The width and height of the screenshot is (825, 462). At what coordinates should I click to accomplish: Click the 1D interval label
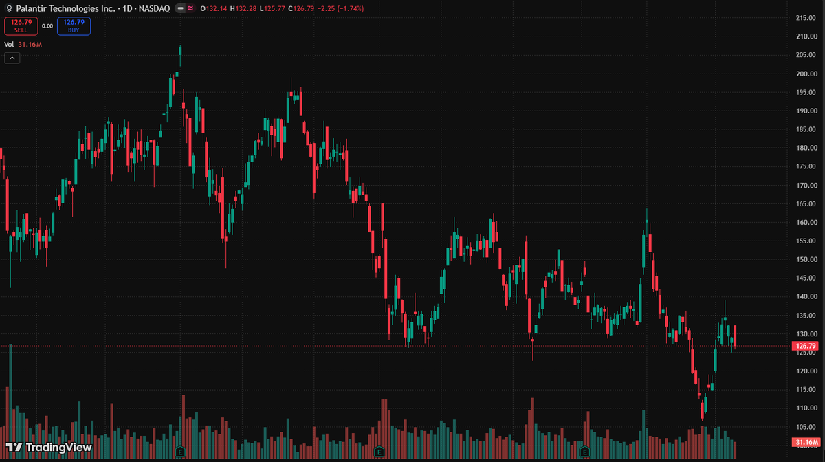126,8
